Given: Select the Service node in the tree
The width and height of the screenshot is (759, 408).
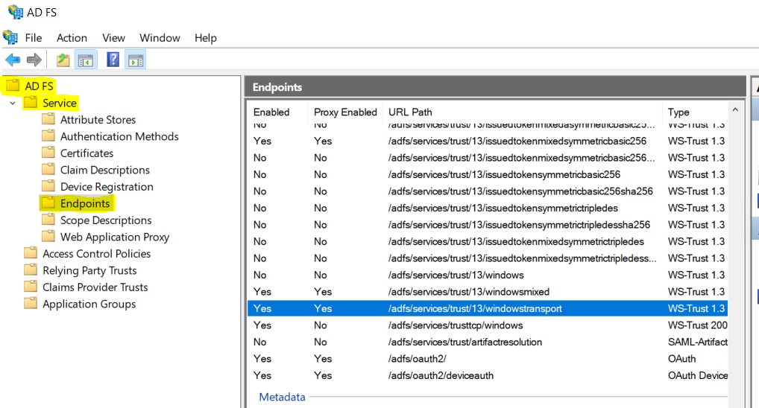Looking at the screenshot, I should click(x=59, y=103).
